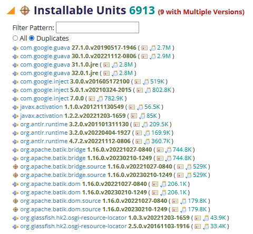This screenshot has width=253, height=234.
Task: Click plugin icon before org.antlr.runtime 4.7.2
Action: [x=15, y=142]
